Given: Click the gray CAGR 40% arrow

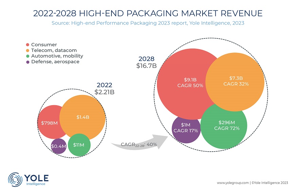Looking at the screenshot, I should coord(140,142).
